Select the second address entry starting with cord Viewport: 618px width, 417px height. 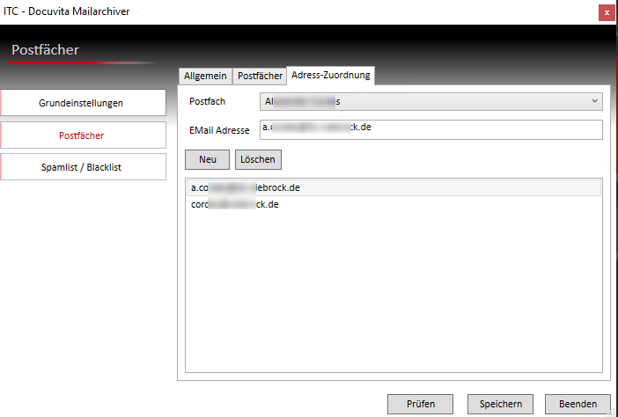(235, 204)
